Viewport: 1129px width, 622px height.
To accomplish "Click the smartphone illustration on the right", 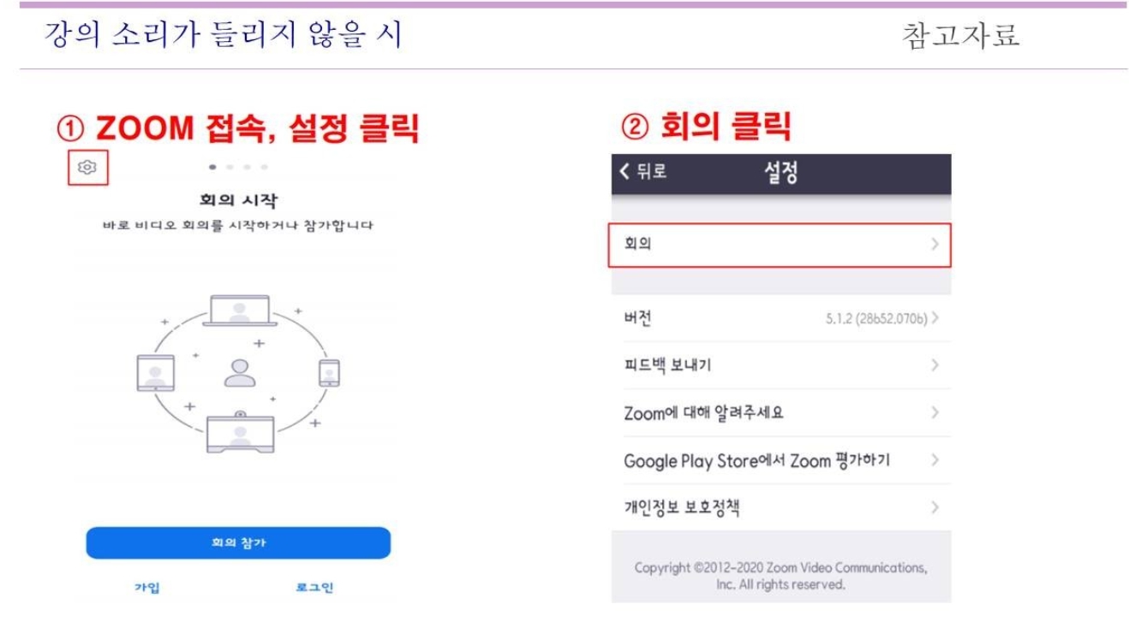I will pos(329,373).
